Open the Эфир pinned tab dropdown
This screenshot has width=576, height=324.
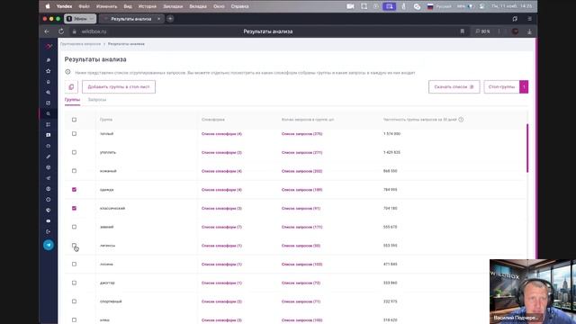[x=92, y=19]
